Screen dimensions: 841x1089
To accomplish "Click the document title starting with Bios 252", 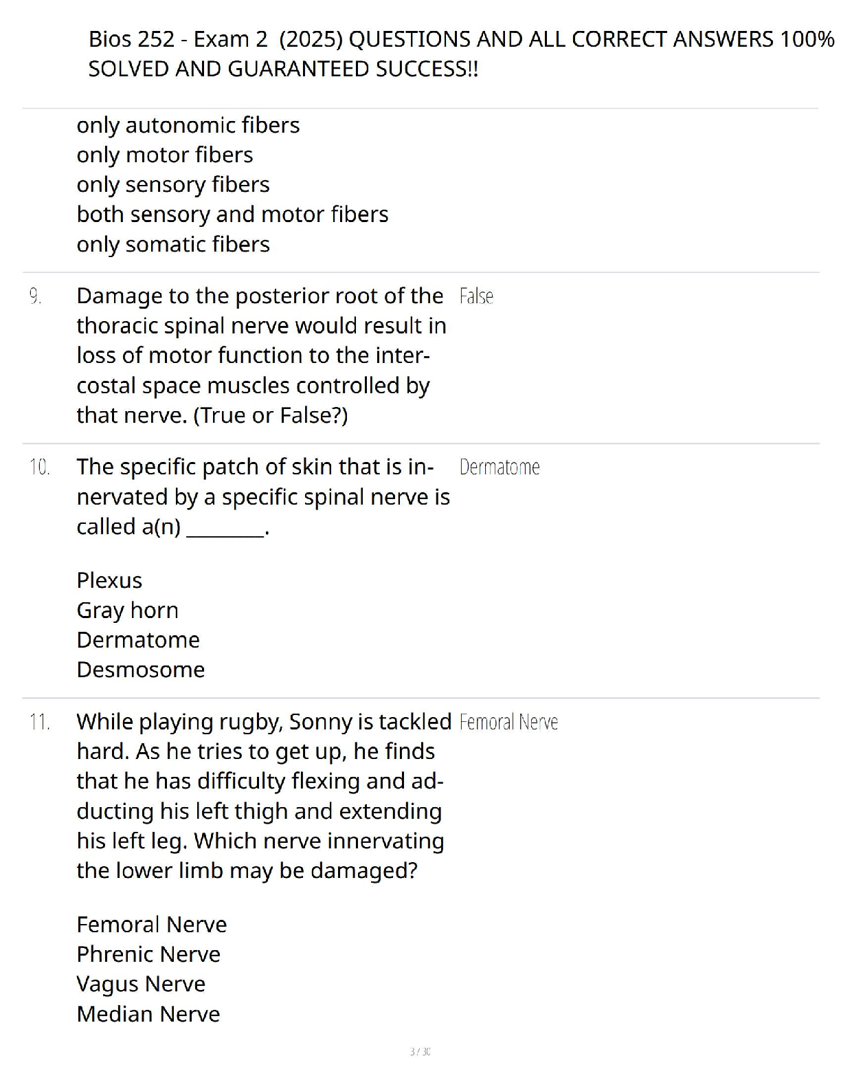I will click(461, 54).
